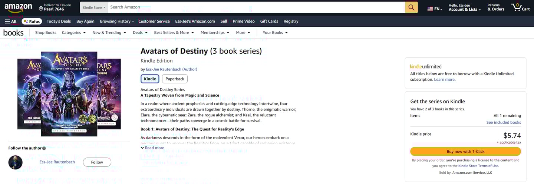
Task: Click Ess-Jee Rautenbach (Author) byline link
Action: pos(172,69)
